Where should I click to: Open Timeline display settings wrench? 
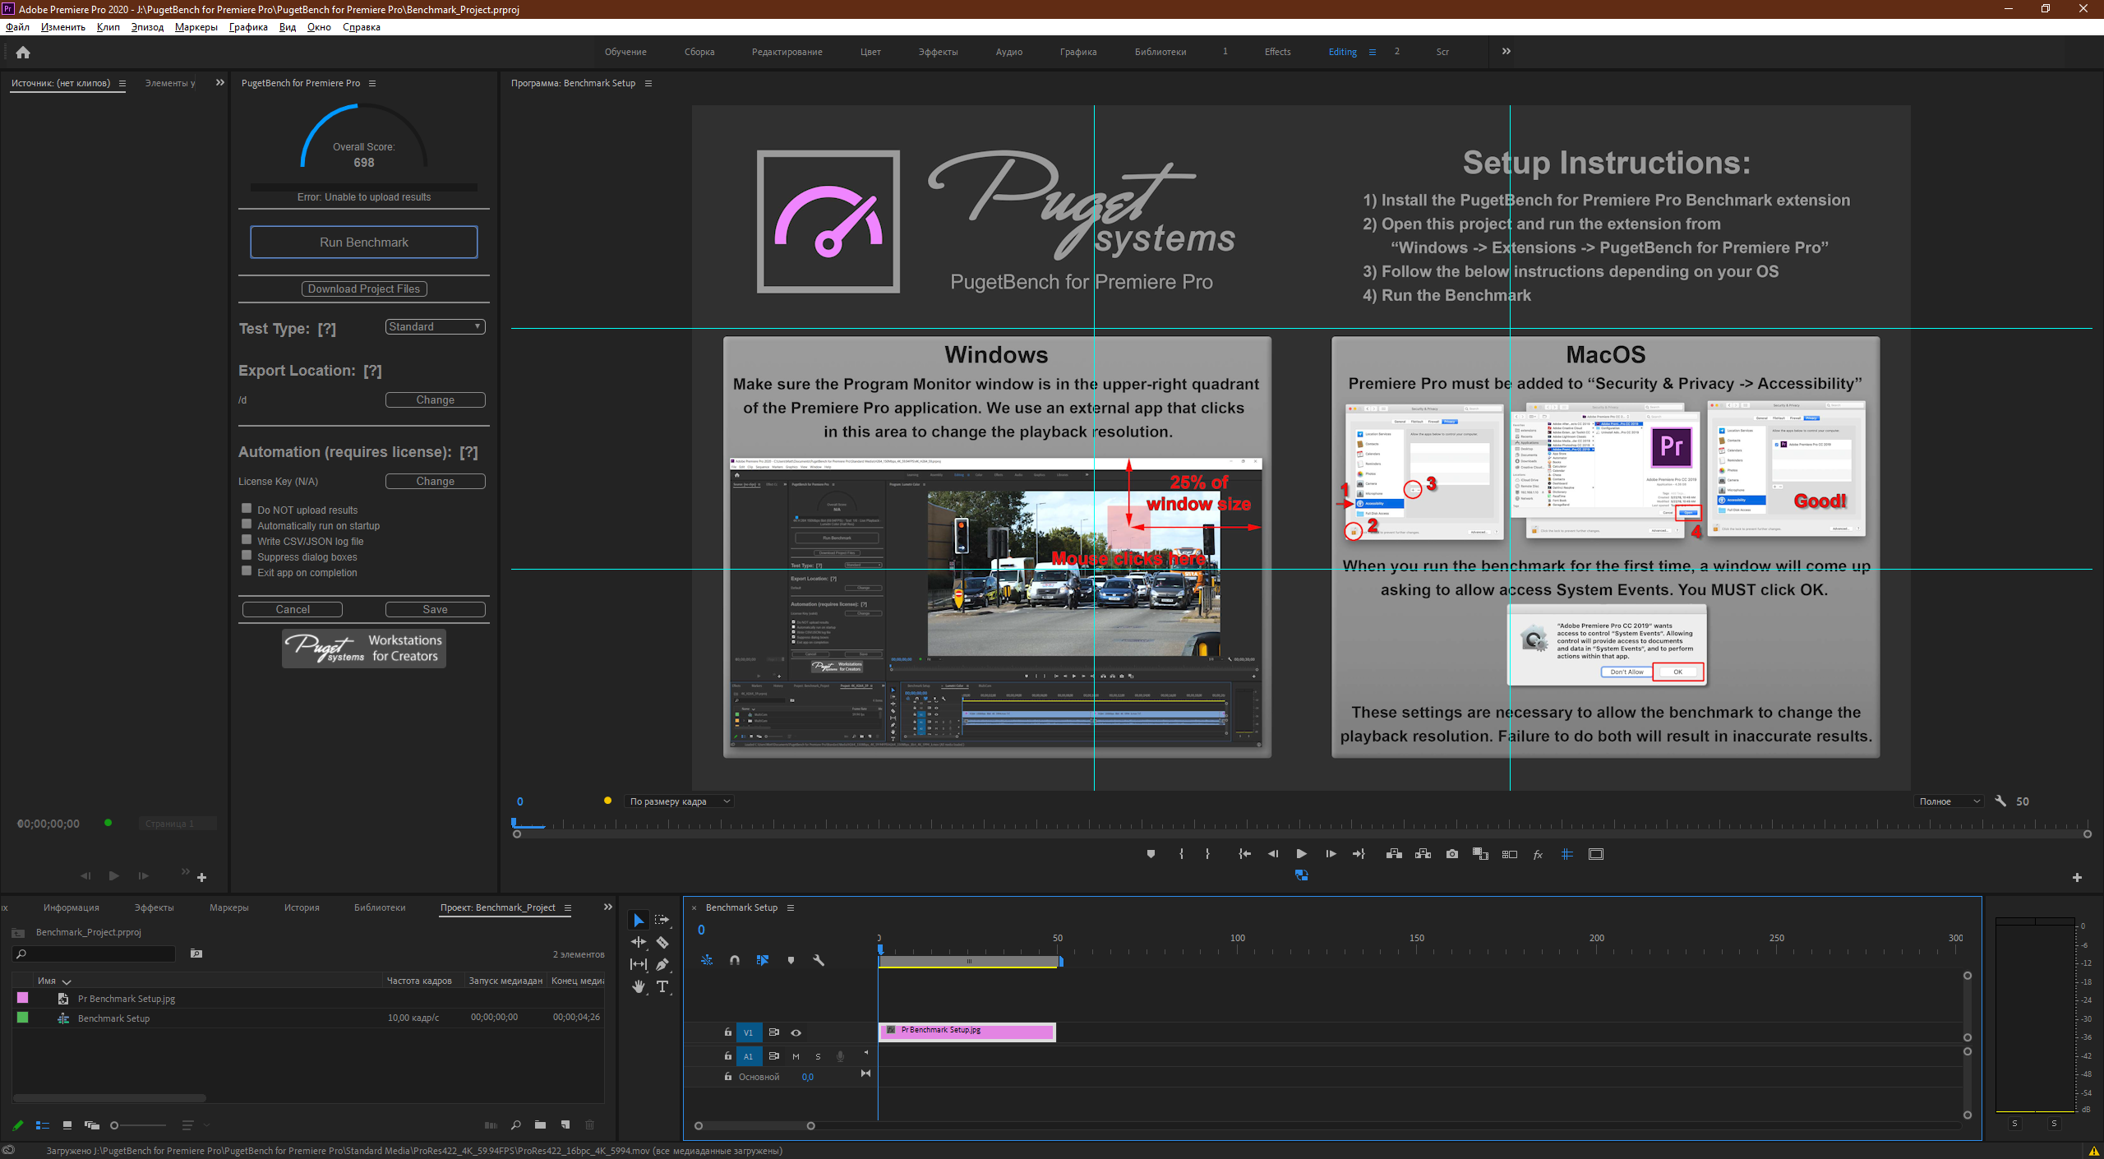coord(819,960)
